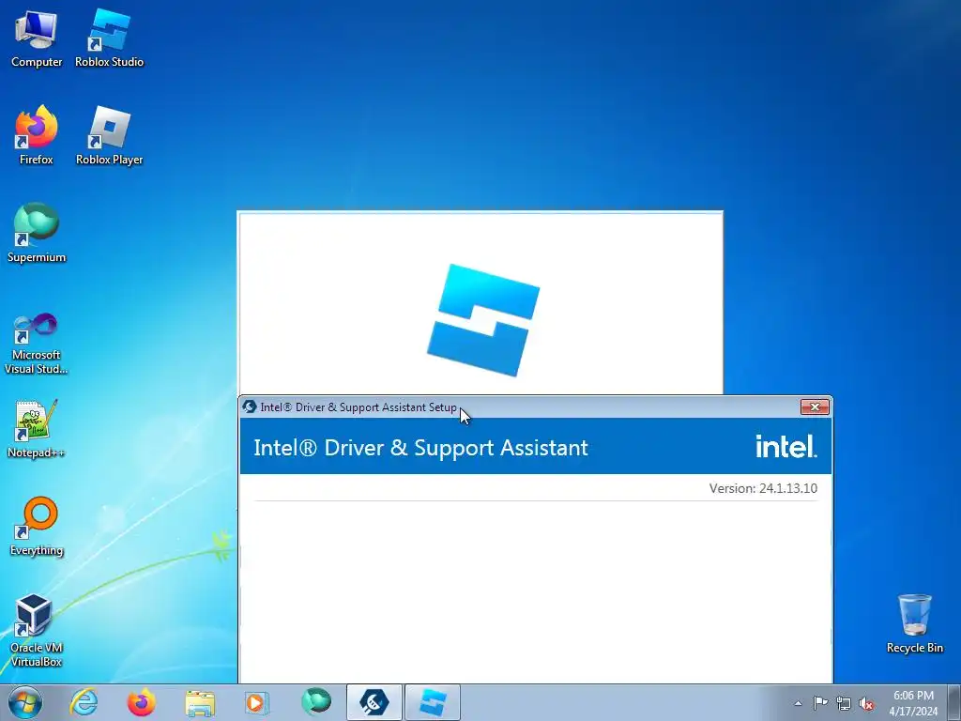961x721 pixels.
Task: Launch Firefox from the taskbar
Action: [141, 702]
